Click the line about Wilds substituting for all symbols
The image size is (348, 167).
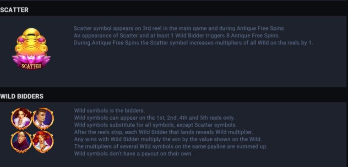[x=155, y=125]
